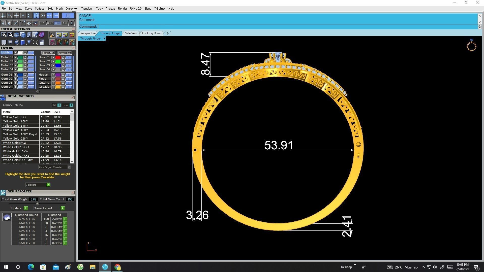
Task: Click the purple cubes icon in Info & Settings
Action: pyautogui.click(x=42, y=35)
